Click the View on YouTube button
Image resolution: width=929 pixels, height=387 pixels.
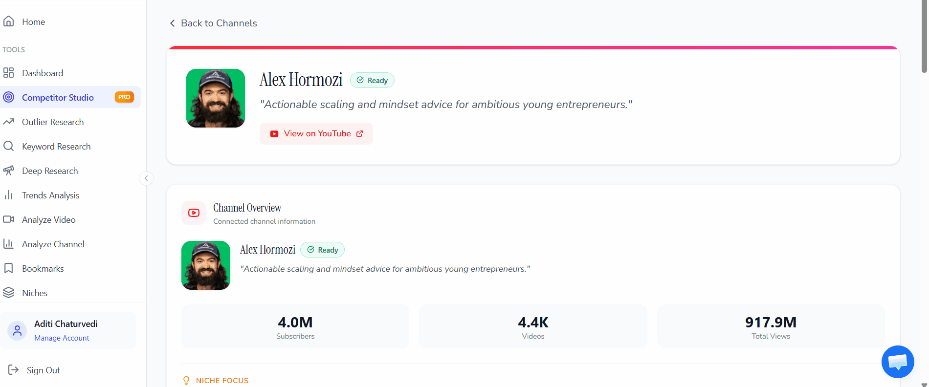(x=316, y=133)
